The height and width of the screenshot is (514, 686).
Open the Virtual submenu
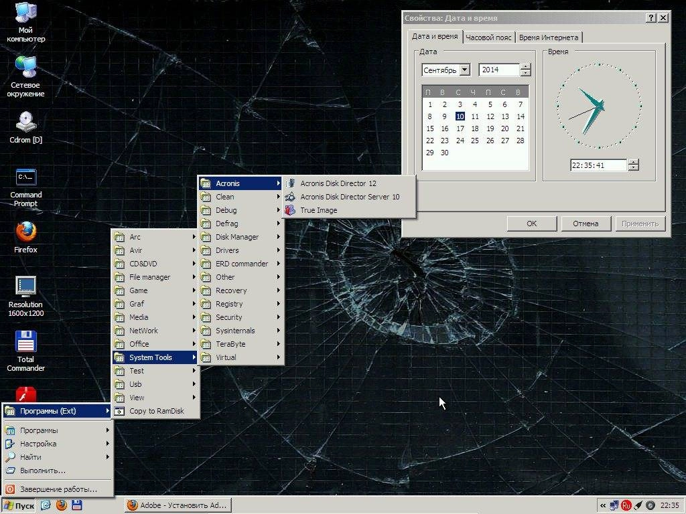(241, 357)
